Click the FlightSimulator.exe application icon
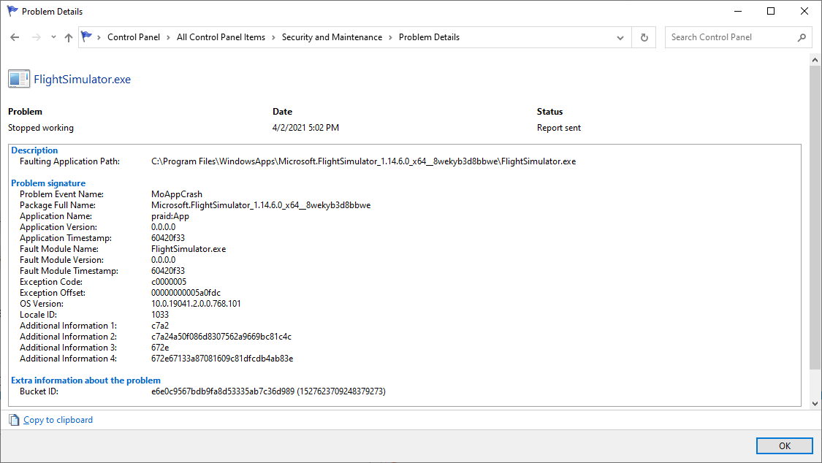This screenshot has width=822, height=463. coord(19,79)
